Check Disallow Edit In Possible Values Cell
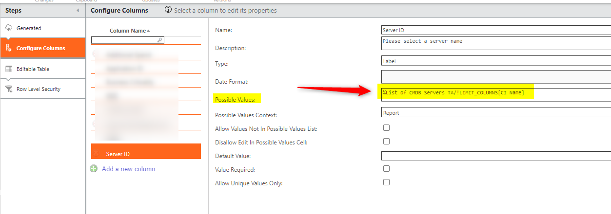The width and height of the screenshot is (611, 214). tap(387, 142)
